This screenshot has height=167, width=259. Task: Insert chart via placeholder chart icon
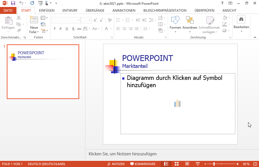177,103
